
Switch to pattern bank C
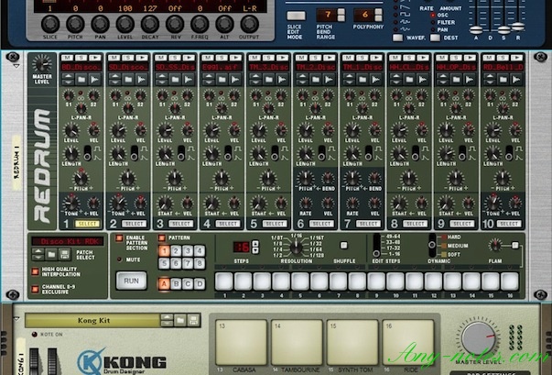[x=188, y=283]
